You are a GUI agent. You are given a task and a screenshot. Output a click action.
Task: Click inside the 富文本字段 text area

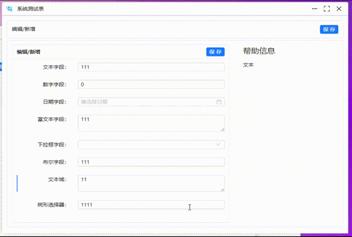point(150,122)
